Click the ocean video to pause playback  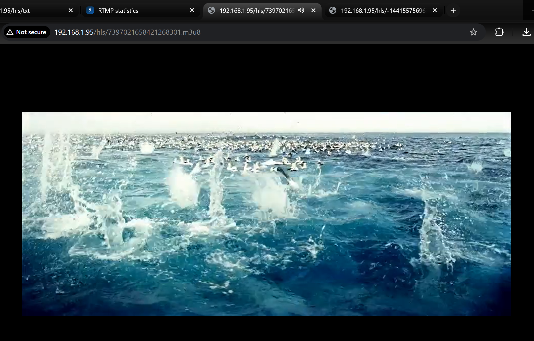coord(266,214)
